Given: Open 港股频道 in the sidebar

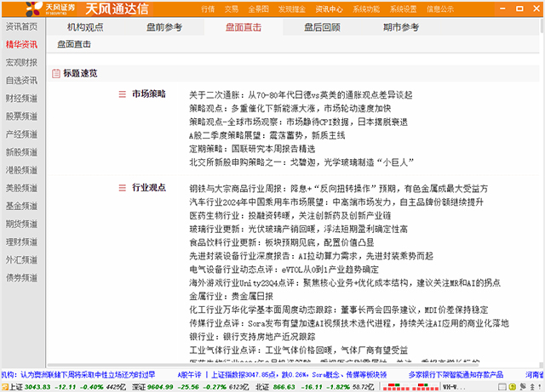Looking at the screenshot, I should [21, 170].
